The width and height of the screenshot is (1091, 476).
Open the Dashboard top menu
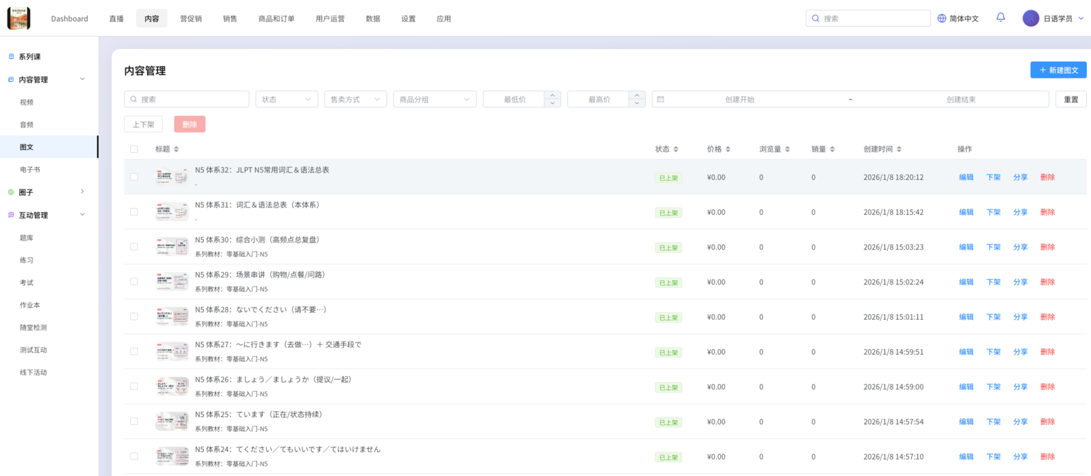(70, 18)
